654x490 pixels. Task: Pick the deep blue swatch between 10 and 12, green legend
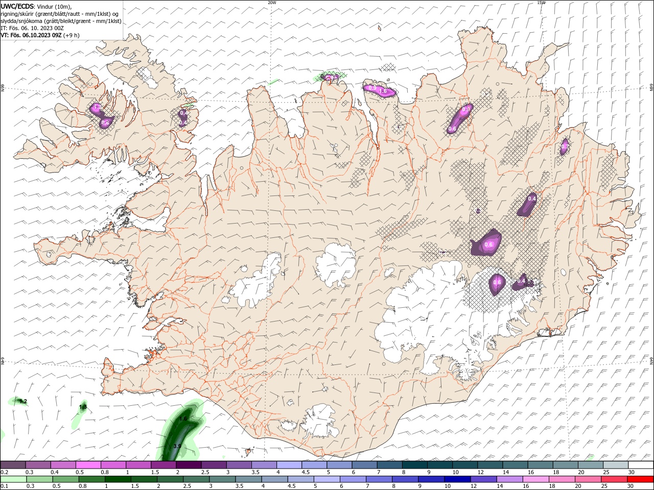[x=457, y=479]
